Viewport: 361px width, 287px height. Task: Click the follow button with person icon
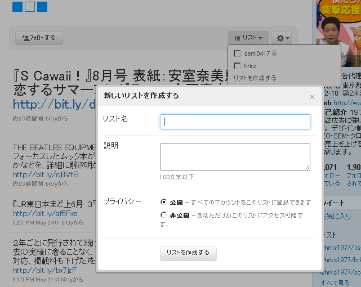tap(39, 38)
